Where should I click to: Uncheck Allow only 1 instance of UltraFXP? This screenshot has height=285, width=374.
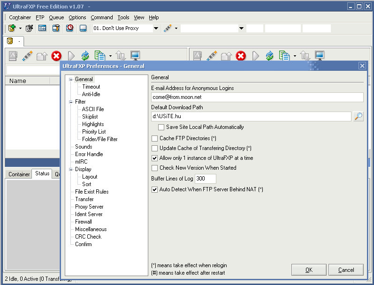(154, 158)
